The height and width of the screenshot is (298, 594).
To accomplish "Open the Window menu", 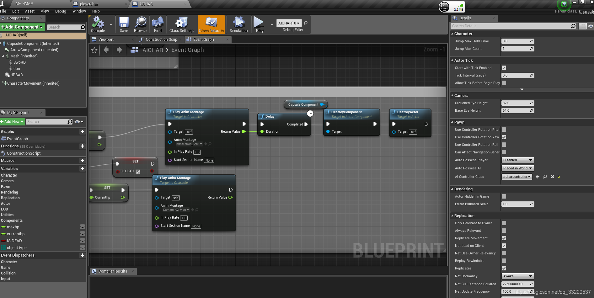I will [x=79, y=11].
